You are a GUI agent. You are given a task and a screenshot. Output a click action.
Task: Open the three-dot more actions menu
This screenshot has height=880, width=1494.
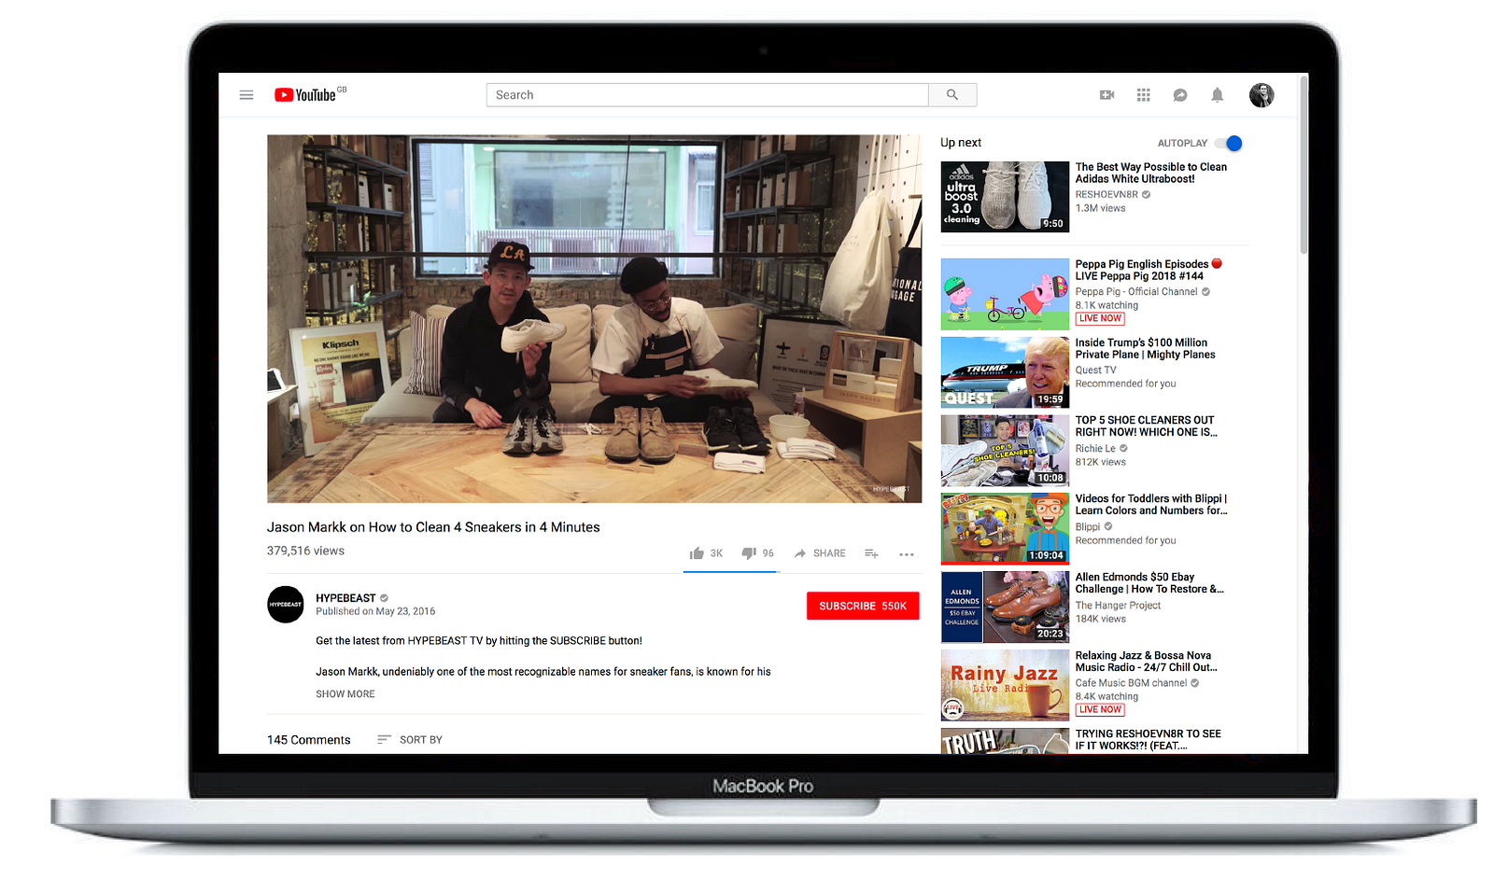click(x=907, y=554)
